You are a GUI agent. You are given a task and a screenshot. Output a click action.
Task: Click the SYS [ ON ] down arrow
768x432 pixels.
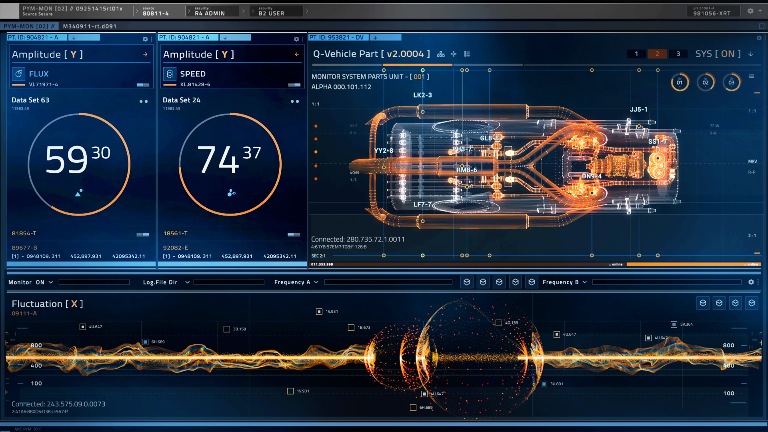tap(751, 54)
